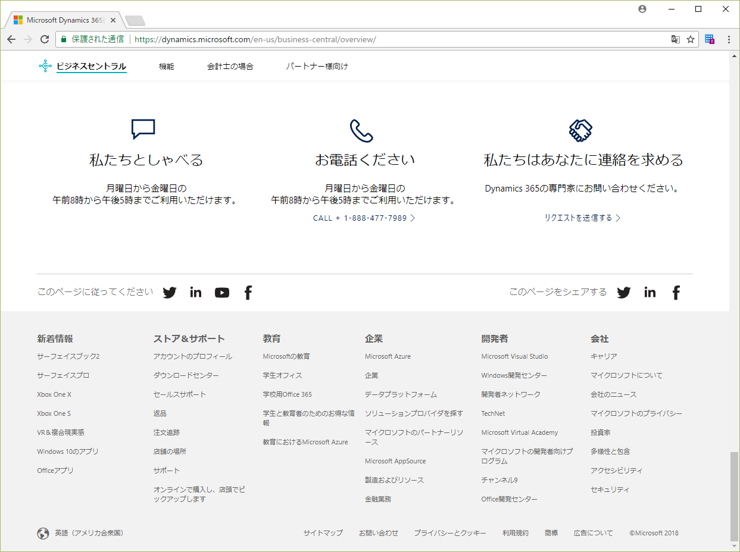Open the キャリア footer link
740x552 pixels.
point(604,356)
